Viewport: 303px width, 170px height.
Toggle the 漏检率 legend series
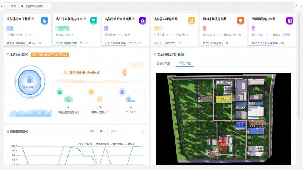[x=130, y=144]
